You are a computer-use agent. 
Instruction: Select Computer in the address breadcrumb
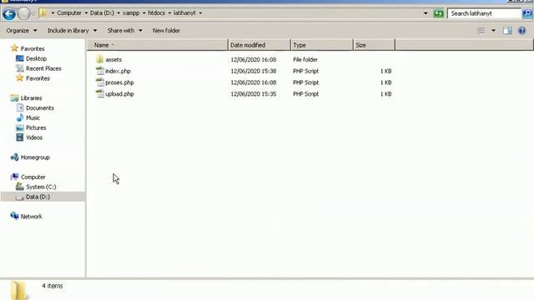pyautogui.click(x=69, y=13)
